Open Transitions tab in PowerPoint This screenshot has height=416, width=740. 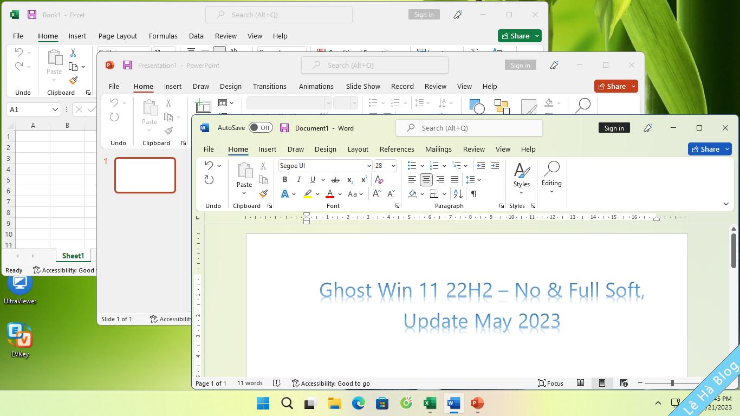tap(269, 86)
